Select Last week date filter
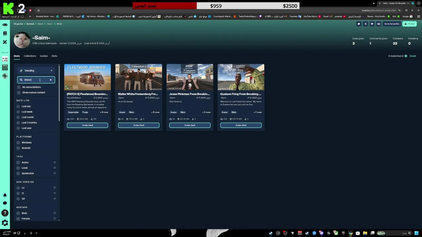Screen dimensions: 422x237 18,112
